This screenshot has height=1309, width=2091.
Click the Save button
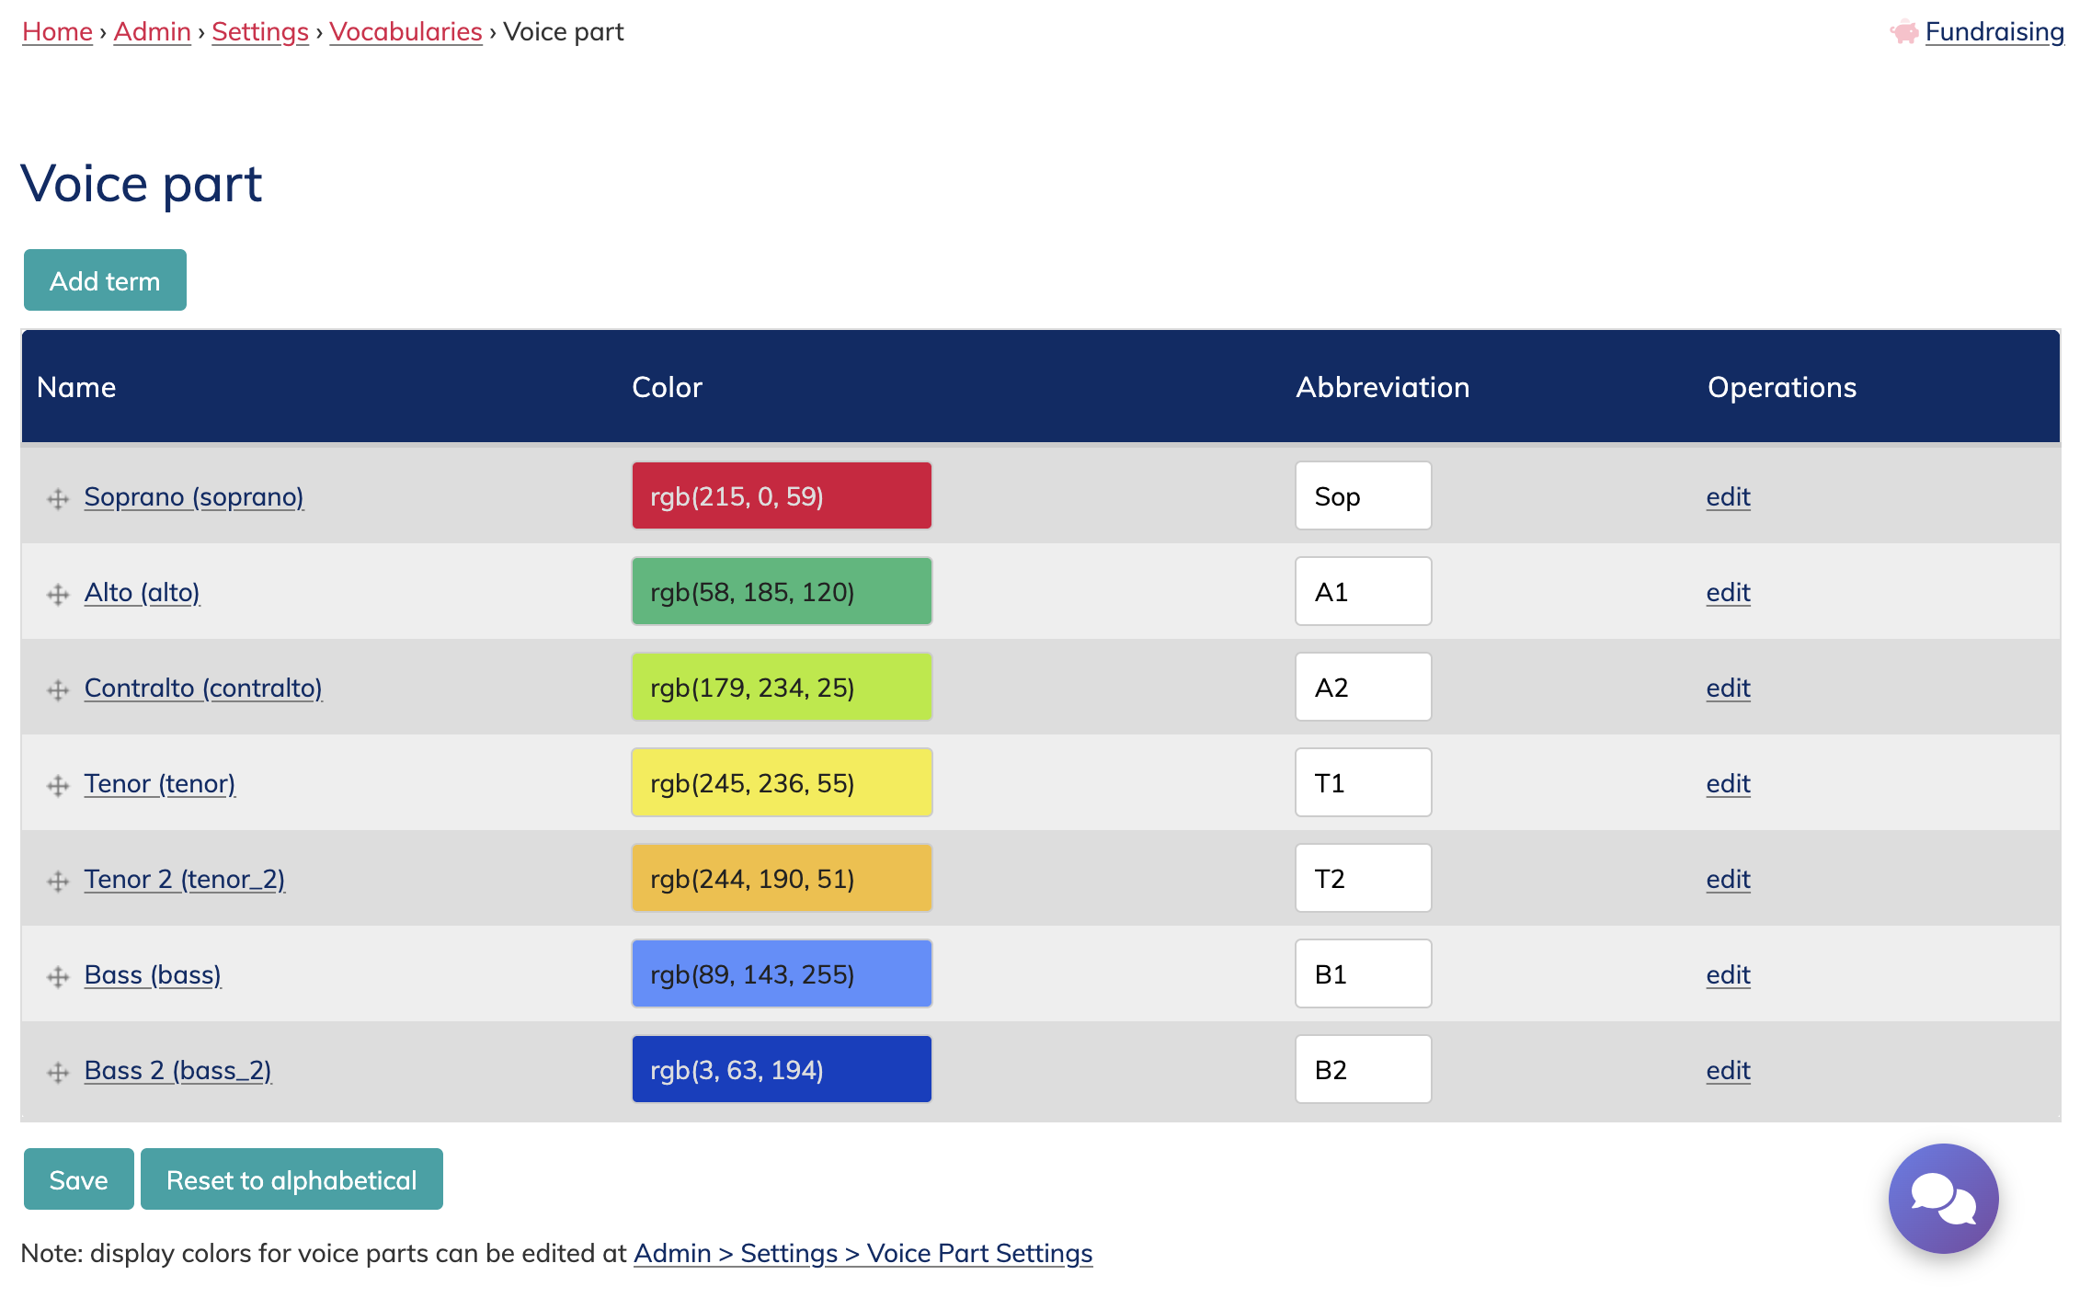click(78, 1179)
